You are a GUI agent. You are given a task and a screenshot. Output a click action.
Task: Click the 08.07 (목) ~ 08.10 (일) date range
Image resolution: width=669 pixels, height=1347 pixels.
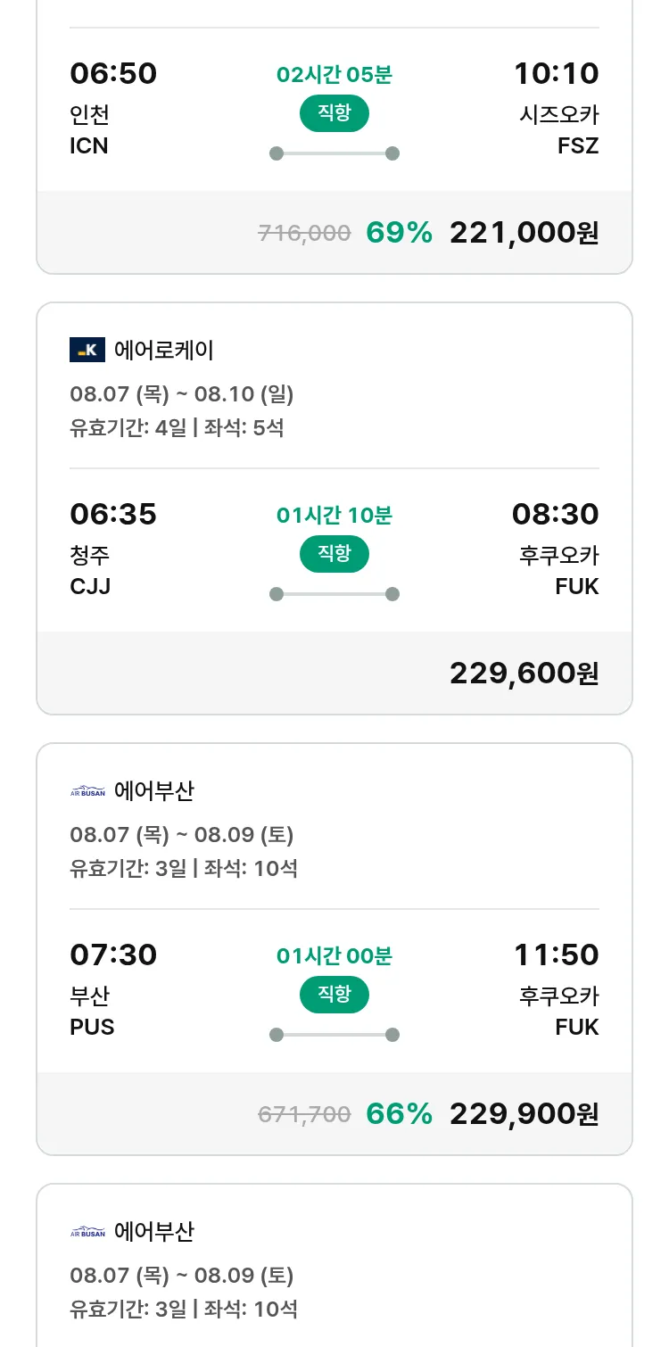click(x=182, y=394)
